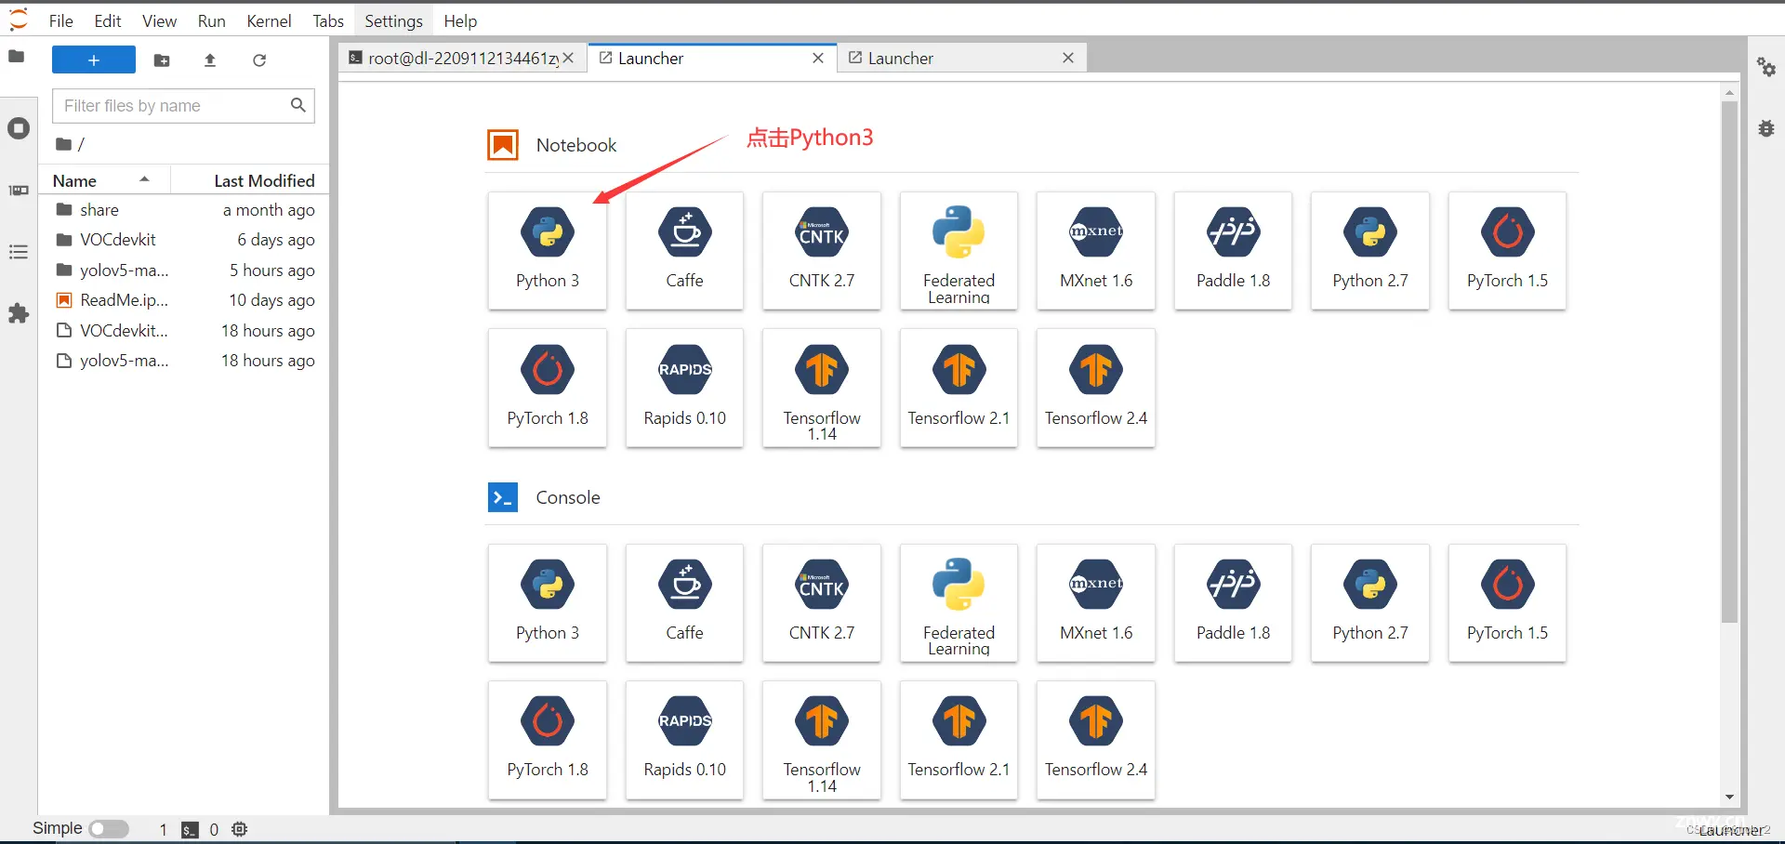Screen dimensions: 1785x844
Task: Launch a PyTorch 1.8 console
Action: 548,740
